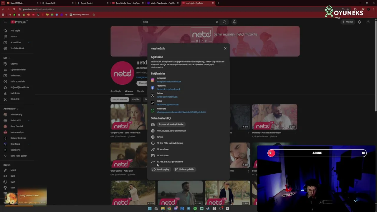This screenshot has width=377, height=212.
Task: Click the 49.755.215.809 görüntüleme text
Action: pos(170,162)
